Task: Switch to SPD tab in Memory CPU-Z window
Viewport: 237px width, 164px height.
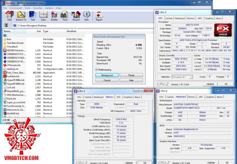Action: pyautogui.click(x=118, y=97)
